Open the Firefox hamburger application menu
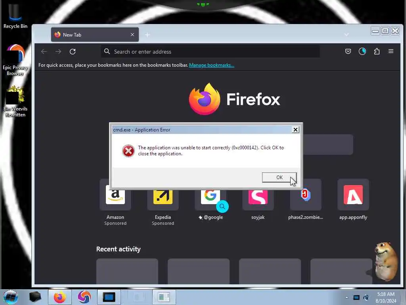 [391, 51]
